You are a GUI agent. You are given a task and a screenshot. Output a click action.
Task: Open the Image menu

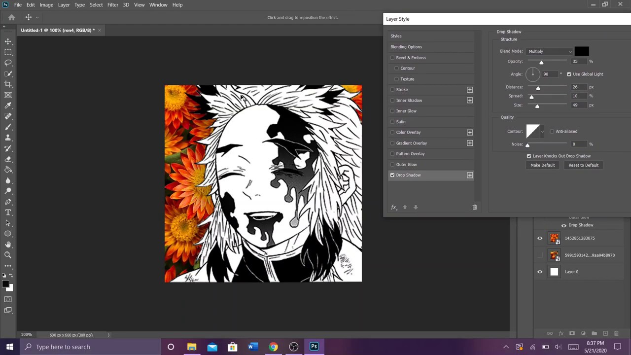click(46, 5)
